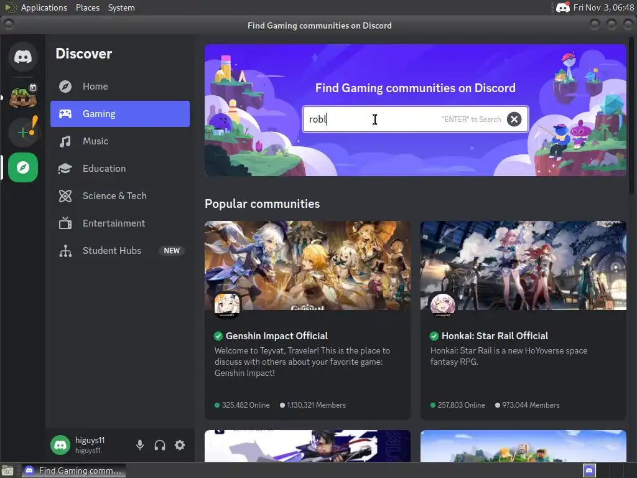The height and width of the screenshot is (478, 637).
Task: Click the NEW badge beside Student Hubs
Action: [x=172, y=251]
